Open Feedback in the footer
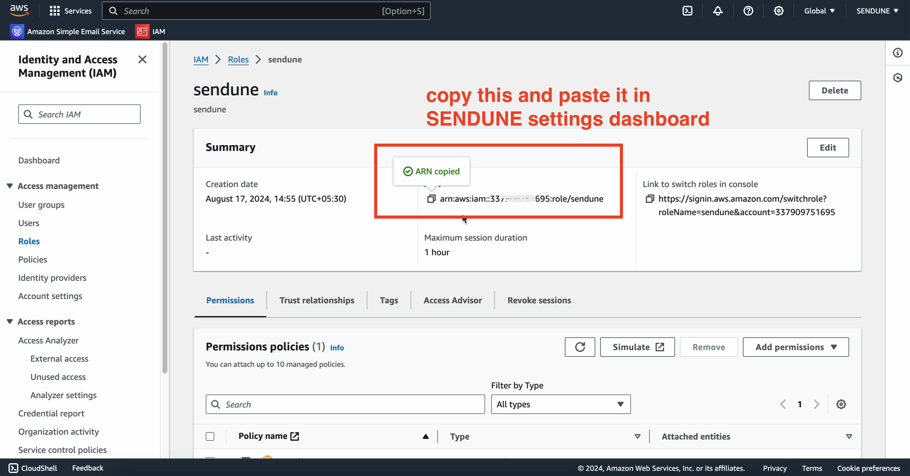The width and height of the screenshot is (910, 476). (87, 468)
